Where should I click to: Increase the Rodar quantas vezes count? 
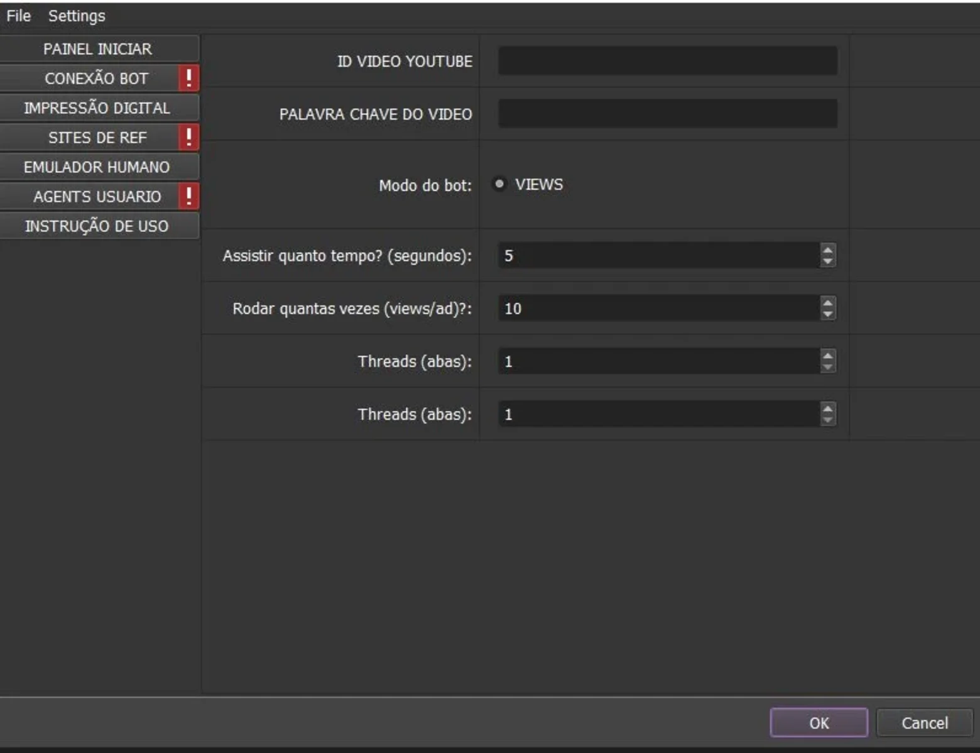click(x=827, y=302)
